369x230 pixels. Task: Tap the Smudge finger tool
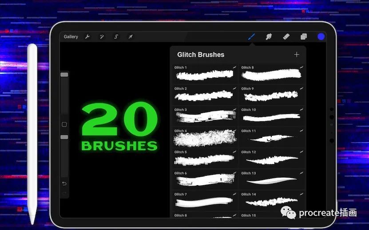[x=269, y=36]
